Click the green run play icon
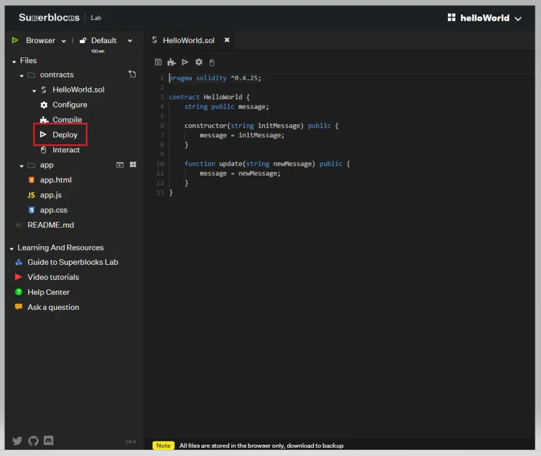This screenshot has width=541, height=456. click(x=15, y=41)
